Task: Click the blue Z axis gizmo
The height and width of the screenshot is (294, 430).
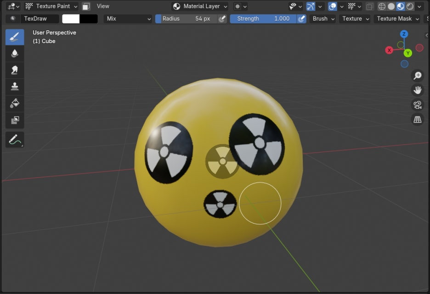Action: [404, 34]
